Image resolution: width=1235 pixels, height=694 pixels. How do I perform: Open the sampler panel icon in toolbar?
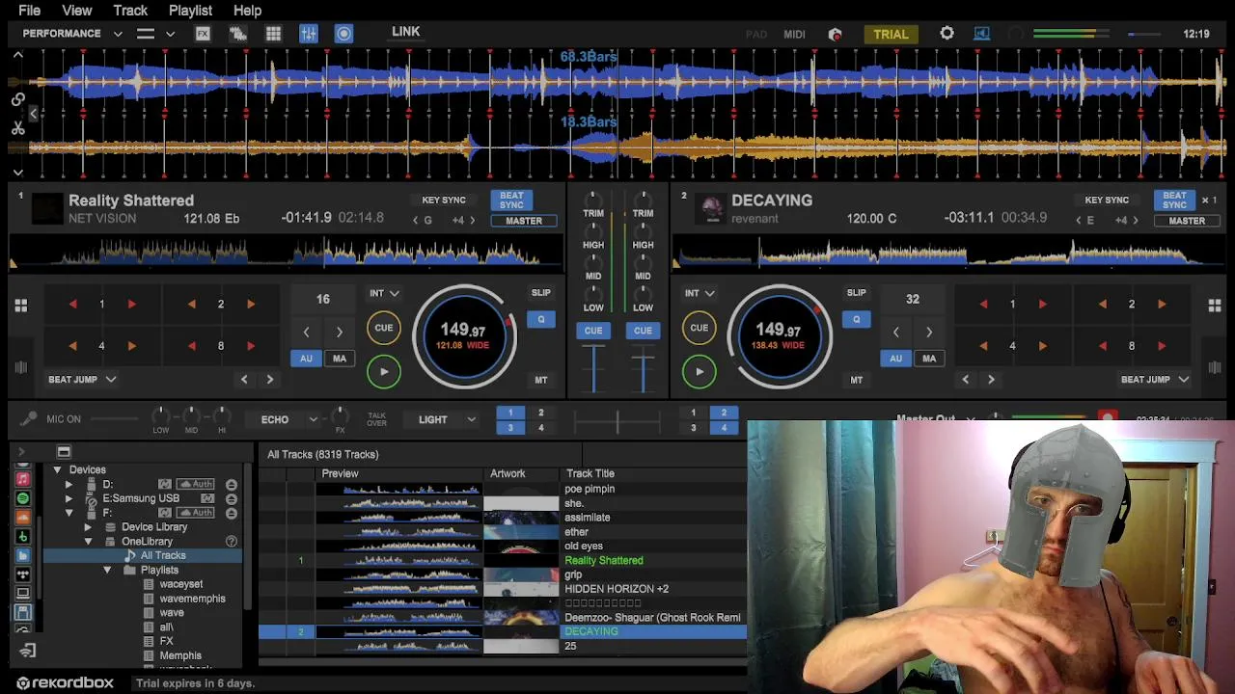pos(237,34)
